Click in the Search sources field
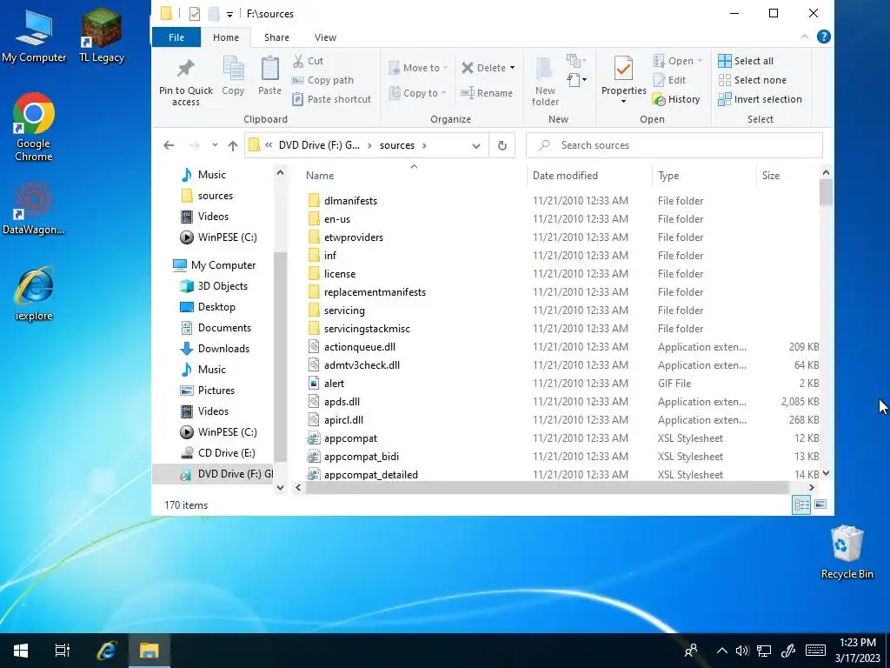This screenshot has width=890, height=668. pos(674,145)
